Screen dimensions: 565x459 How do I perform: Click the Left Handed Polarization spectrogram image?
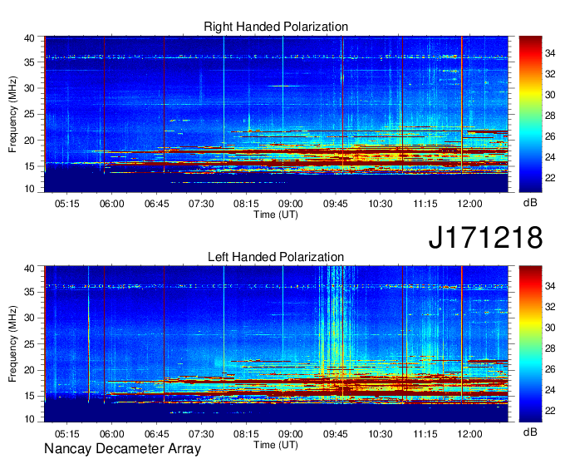[276, 344]
